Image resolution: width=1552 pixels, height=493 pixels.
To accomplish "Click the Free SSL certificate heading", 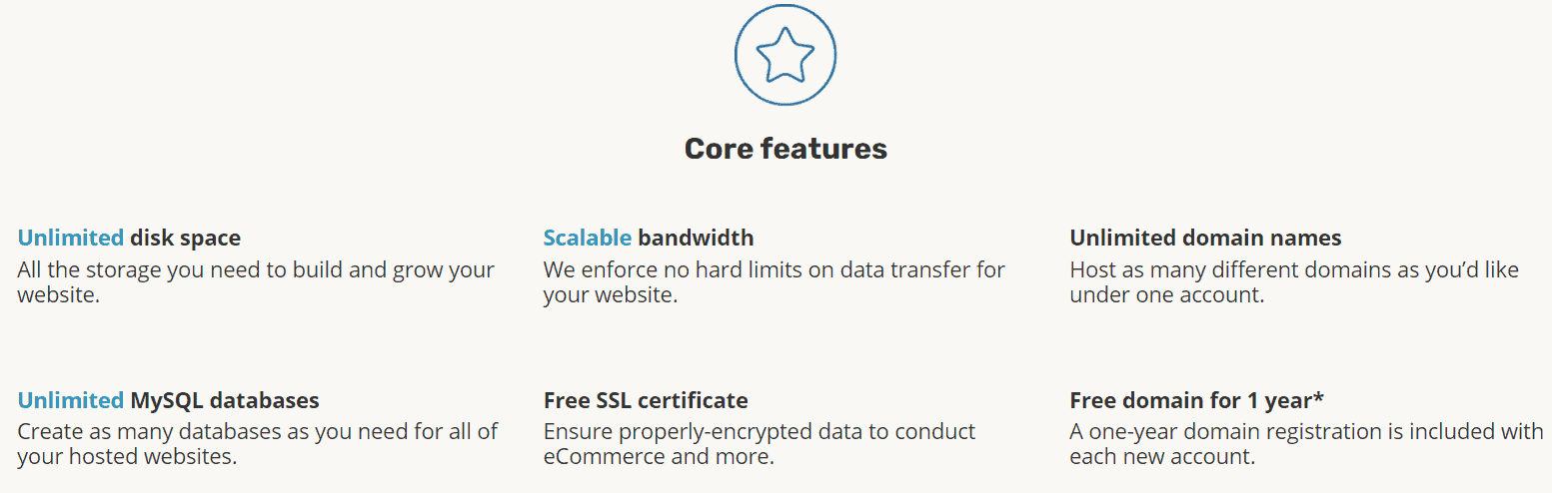I will tap(646, 400).
